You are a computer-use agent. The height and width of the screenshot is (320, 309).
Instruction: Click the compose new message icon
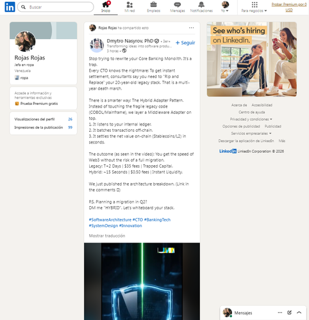tap(289, 312)
